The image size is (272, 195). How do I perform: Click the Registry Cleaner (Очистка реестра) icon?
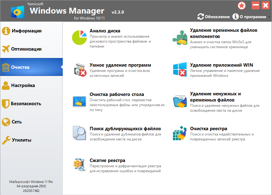coord(180,133)
